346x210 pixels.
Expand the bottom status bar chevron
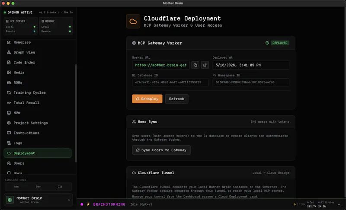pos(339,204)
